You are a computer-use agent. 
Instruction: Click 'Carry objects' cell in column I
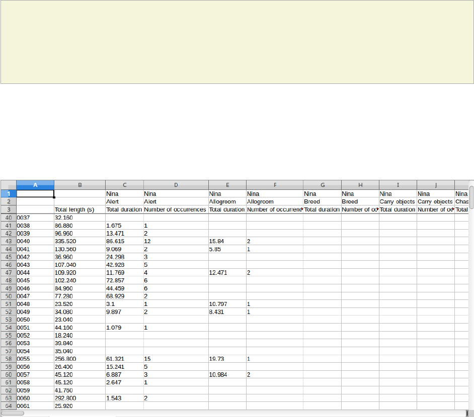[398, 201]
